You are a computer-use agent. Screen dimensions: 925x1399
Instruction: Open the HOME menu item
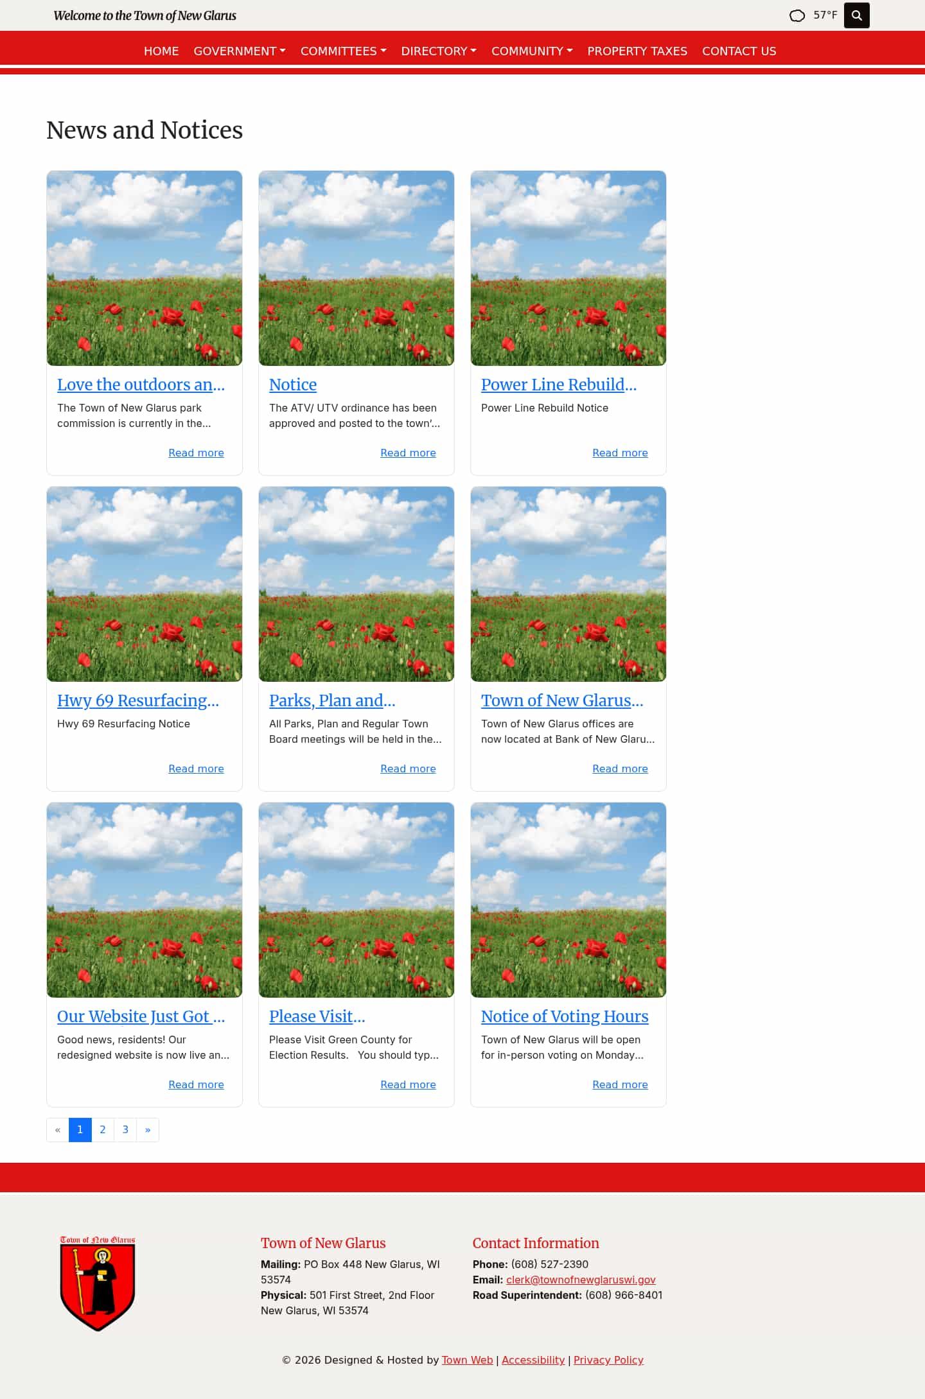161,51
